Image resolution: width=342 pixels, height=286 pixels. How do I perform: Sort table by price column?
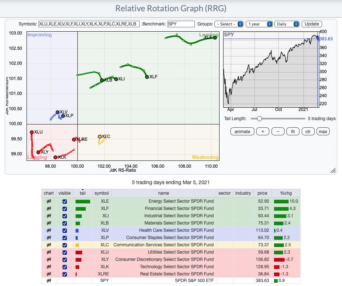pyautogui.click(x=262, y=193)
